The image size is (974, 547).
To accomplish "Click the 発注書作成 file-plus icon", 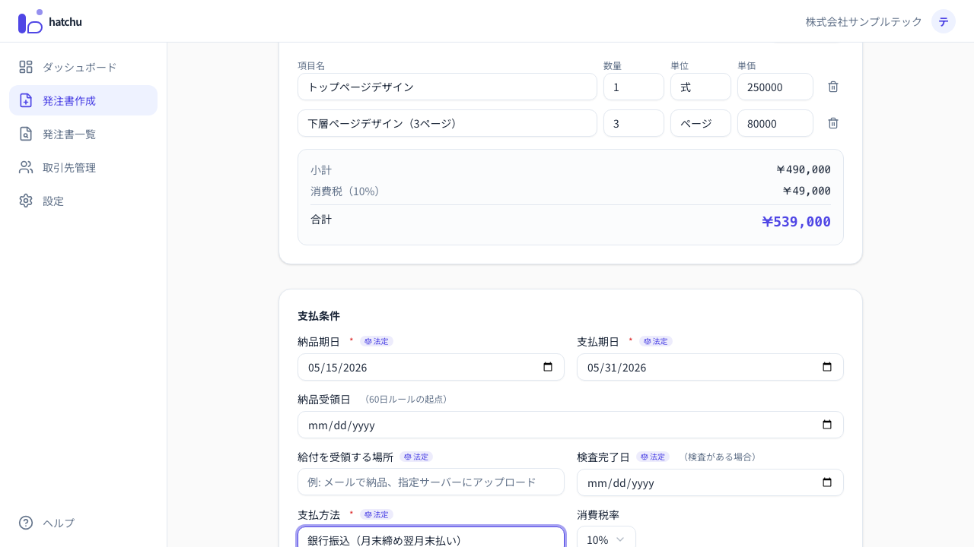I will coord(26,100).
